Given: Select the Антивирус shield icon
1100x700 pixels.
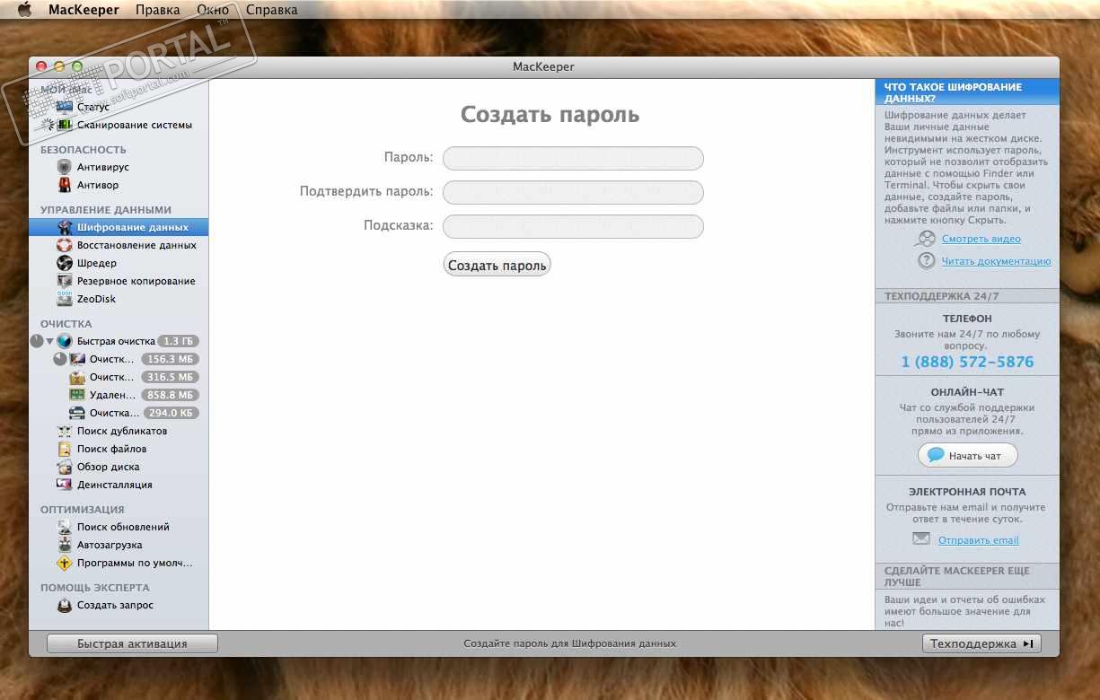Looking at the screenshot, I should tap(65, 167).
